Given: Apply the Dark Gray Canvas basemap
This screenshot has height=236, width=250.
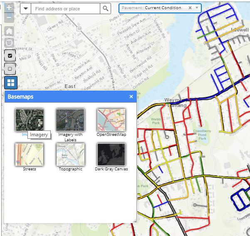Looking at the screenshot, I should pos(111,155).
